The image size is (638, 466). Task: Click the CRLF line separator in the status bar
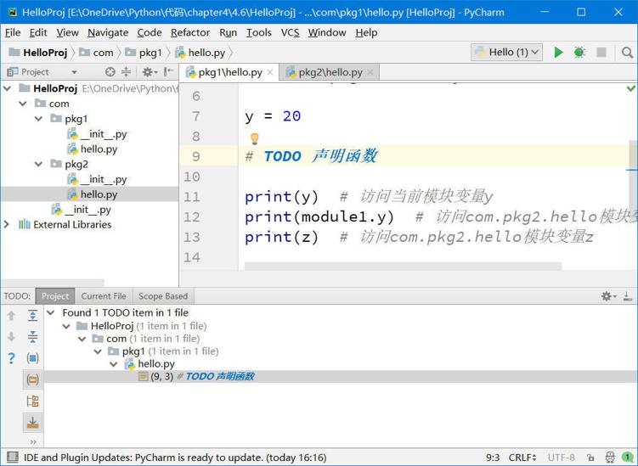pyautogui.click(x=522, y=458)
